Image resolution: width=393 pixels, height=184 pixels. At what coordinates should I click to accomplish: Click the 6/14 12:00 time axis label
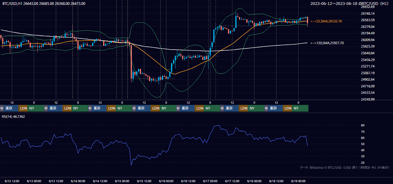coord(100,181)
